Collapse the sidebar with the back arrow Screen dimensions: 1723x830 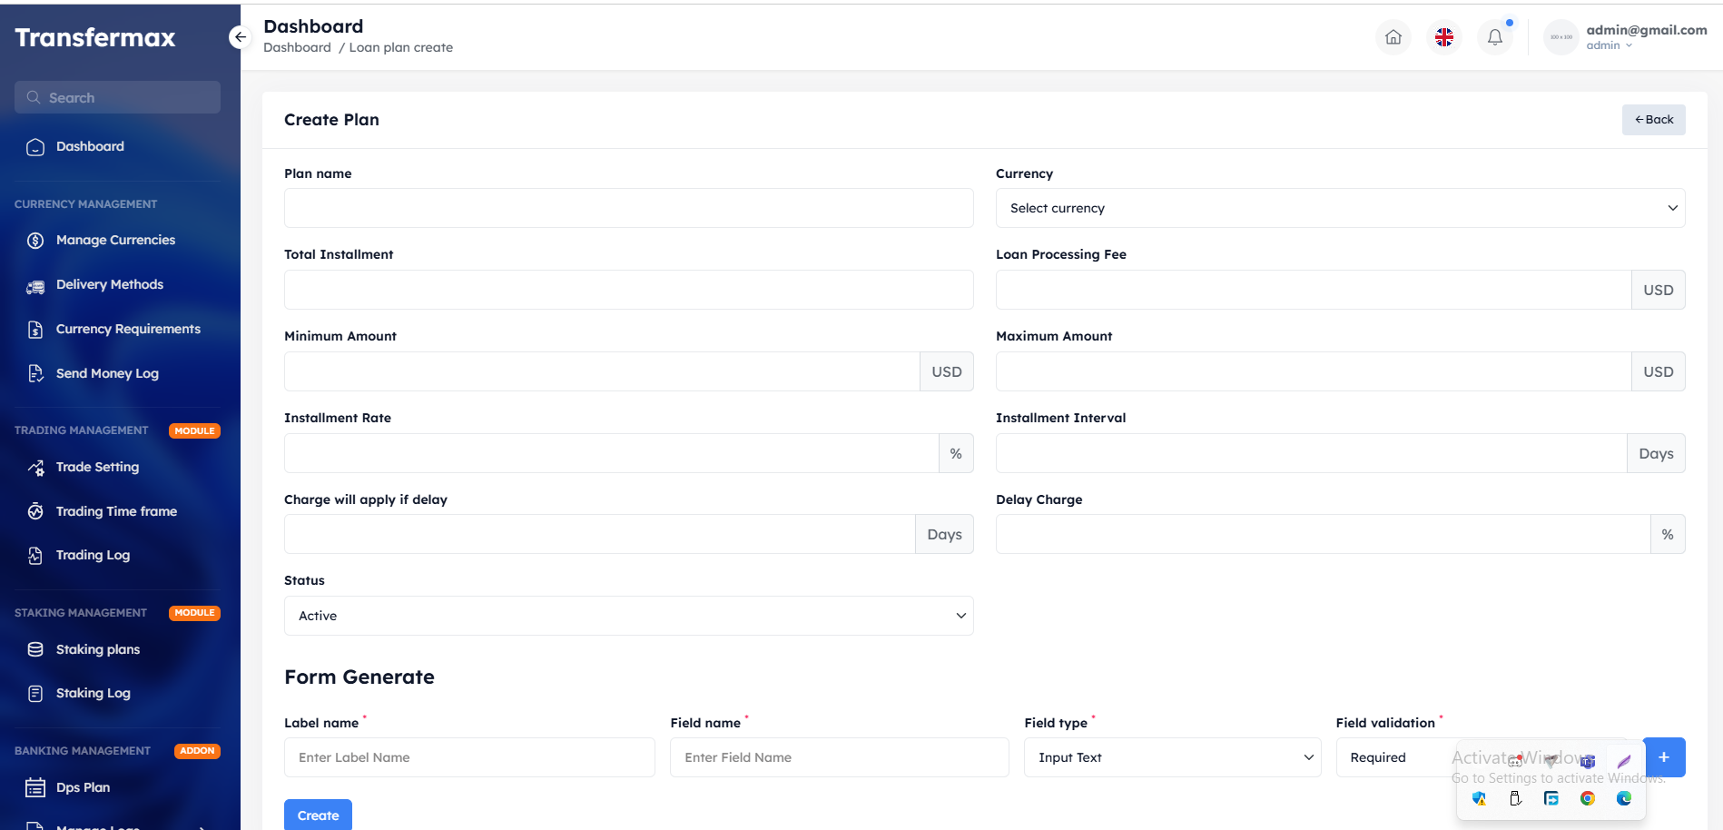pyautogui.click(x=240, y=36)
